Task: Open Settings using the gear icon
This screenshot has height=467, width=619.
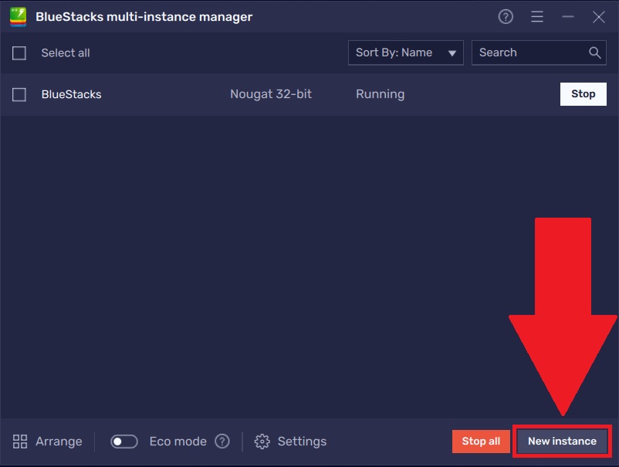Action: [263, 441]
